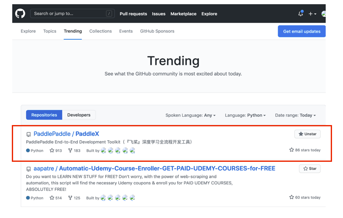Expand the plus create-new menu
343x218 pixels.
tap(312, 14)
